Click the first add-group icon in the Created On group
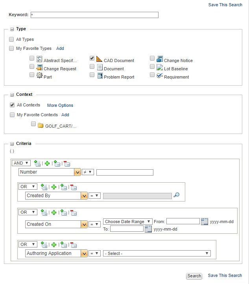 (x=44, y=213)
